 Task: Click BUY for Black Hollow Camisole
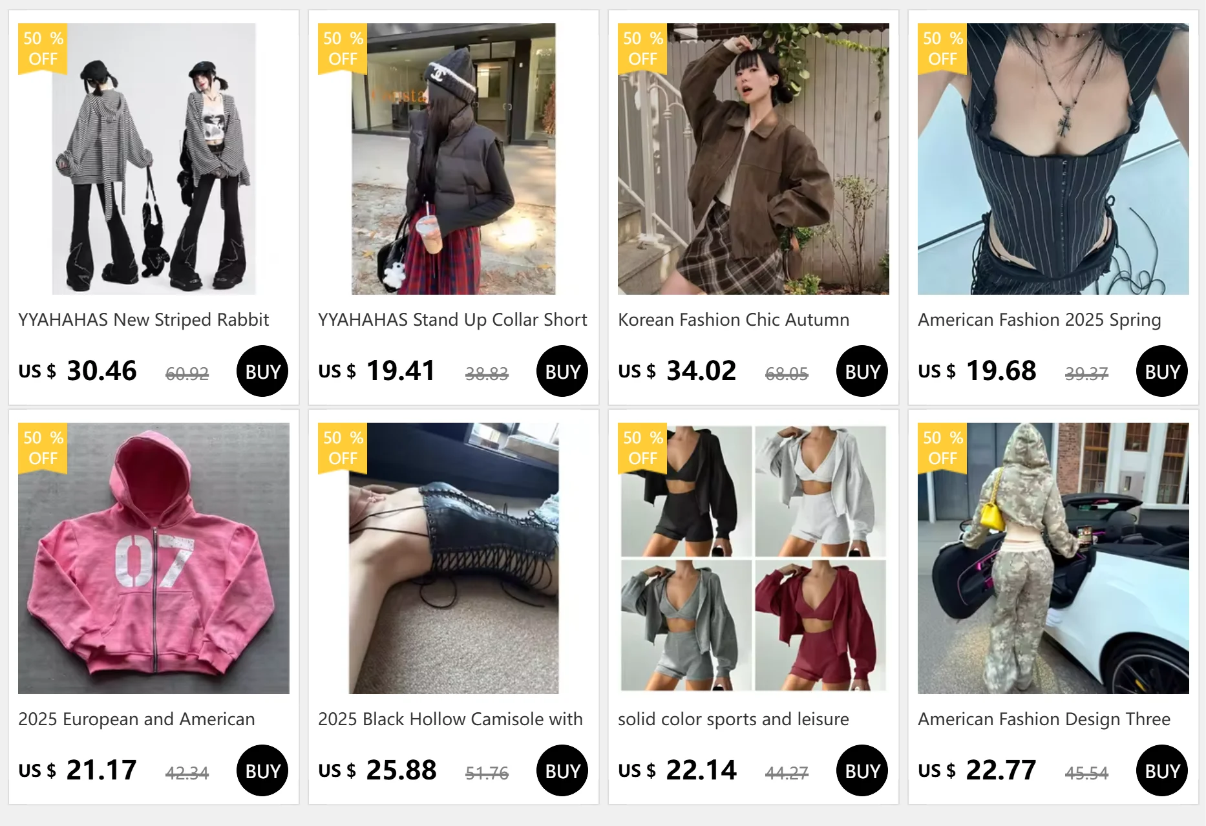pyautogui.click(x=562, y=770)
